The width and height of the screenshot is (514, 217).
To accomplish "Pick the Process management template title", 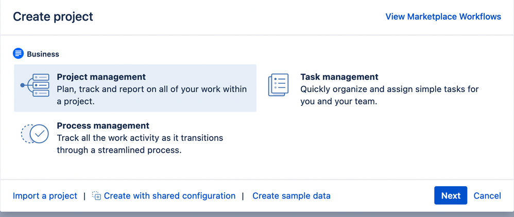I will 103,125.
